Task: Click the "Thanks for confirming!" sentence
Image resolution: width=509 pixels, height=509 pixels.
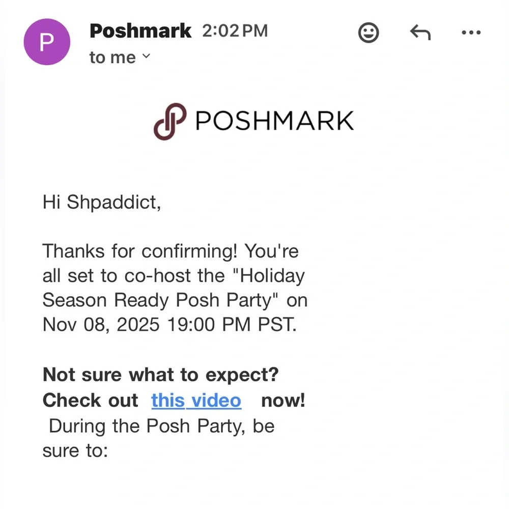Action: click(140, 251)
